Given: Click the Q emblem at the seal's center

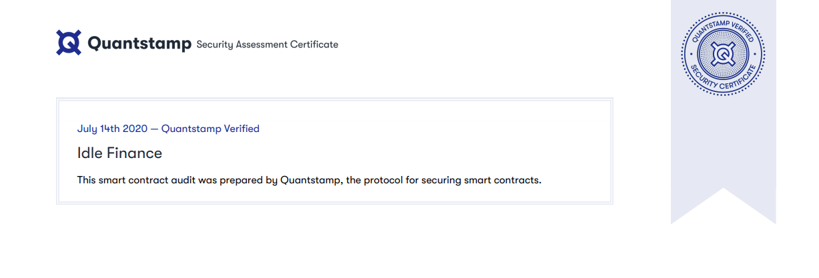Looking at the screenshot, I should coord(723,55).
